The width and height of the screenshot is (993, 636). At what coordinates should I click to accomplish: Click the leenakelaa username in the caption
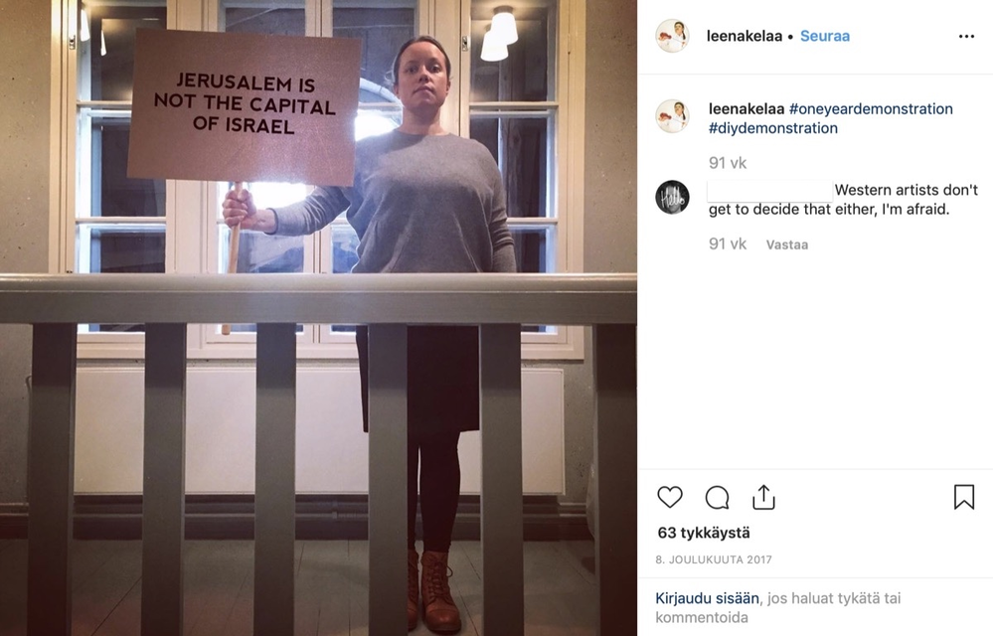[746, 109]
